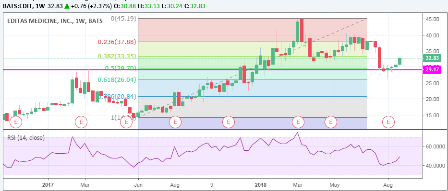Open the earnings E marker above Aug 2018
This screenshot has height=191, width=448.
[x=388, y=122]
